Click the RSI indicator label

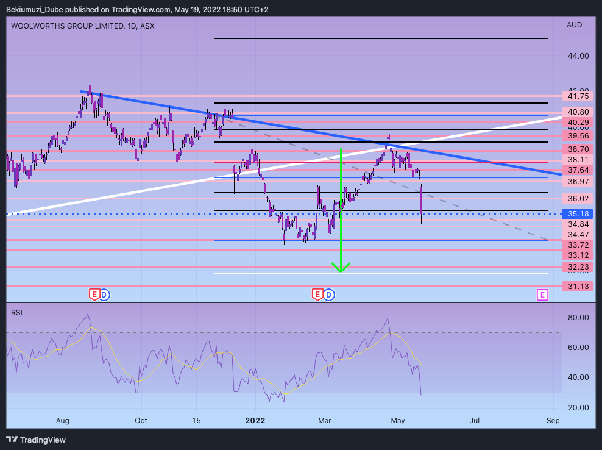16,313
